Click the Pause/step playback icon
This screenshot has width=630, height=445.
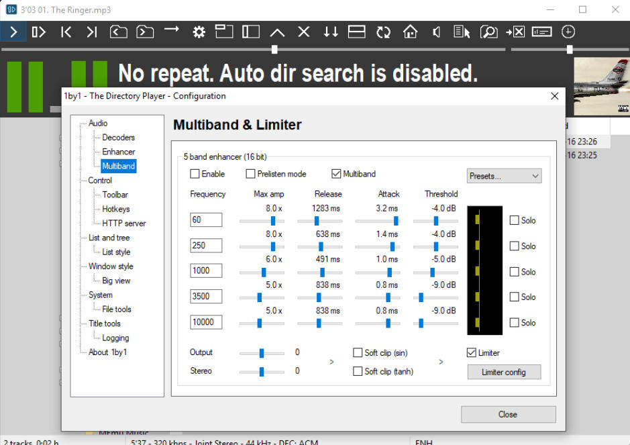pyautogui.click(x=39, y=32)
